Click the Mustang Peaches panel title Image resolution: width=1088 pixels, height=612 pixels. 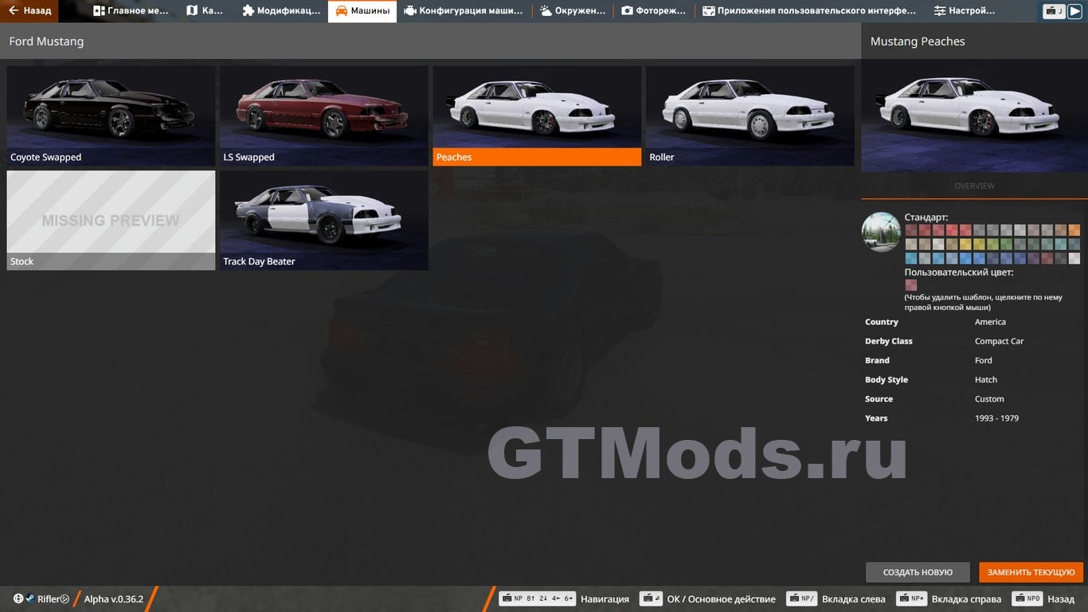(918, 41)
